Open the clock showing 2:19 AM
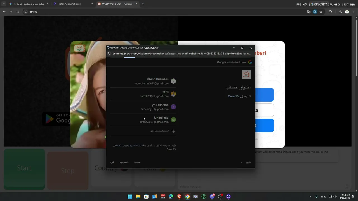This screenshot has height=201, width=358. pos(345,197)
